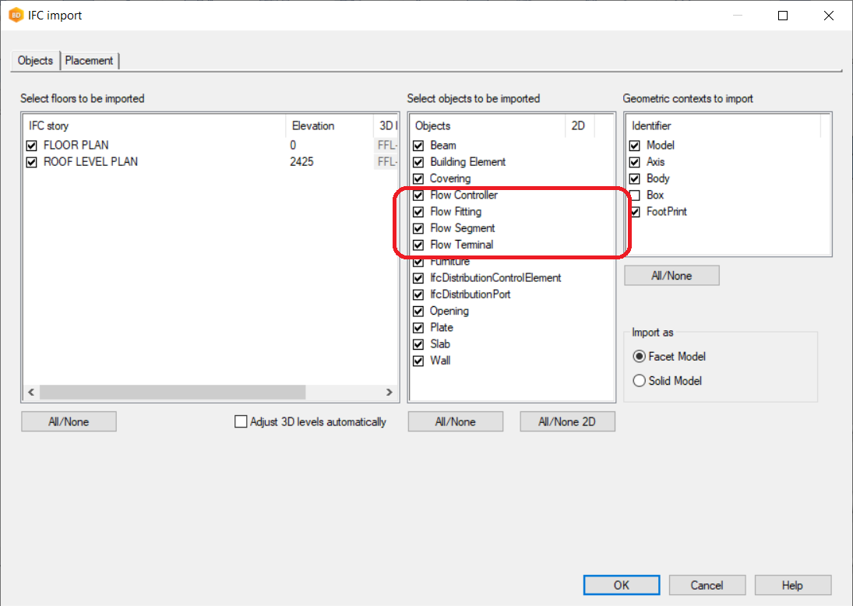This screenshot has width=853, height=606.
Task: Click the floors list horizontal scrollbar thumb
Action: coord(172,393)
